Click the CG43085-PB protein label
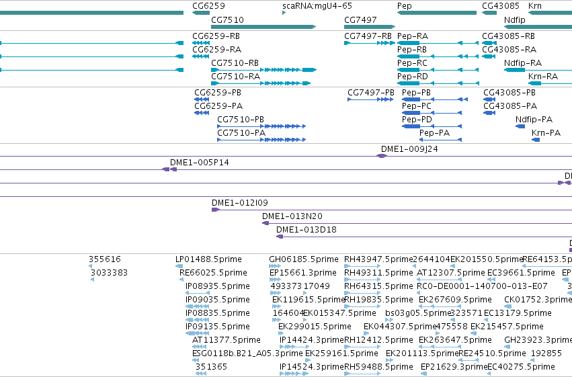The image size is (572, 377). 509,93
